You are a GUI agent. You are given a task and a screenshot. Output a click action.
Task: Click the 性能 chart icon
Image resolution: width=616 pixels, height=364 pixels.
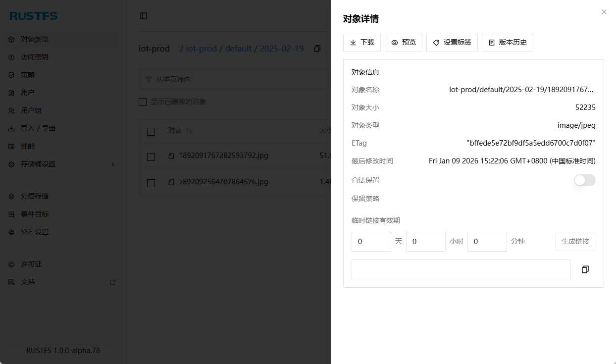(11, 146)
